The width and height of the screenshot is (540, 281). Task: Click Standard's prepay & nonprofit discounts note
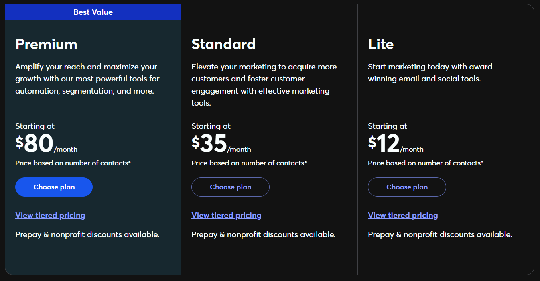[264, 234]
